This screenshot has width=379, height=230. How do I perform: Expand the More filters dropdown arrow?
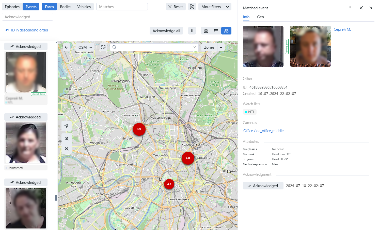228,7
